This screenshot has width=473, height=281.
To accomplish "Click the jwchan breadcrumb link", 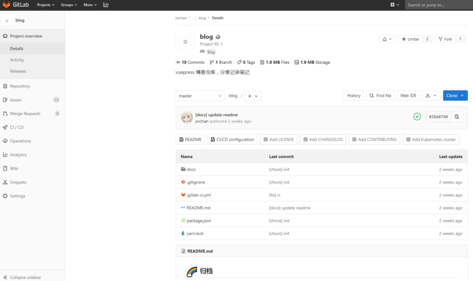I will coord(181,18).
